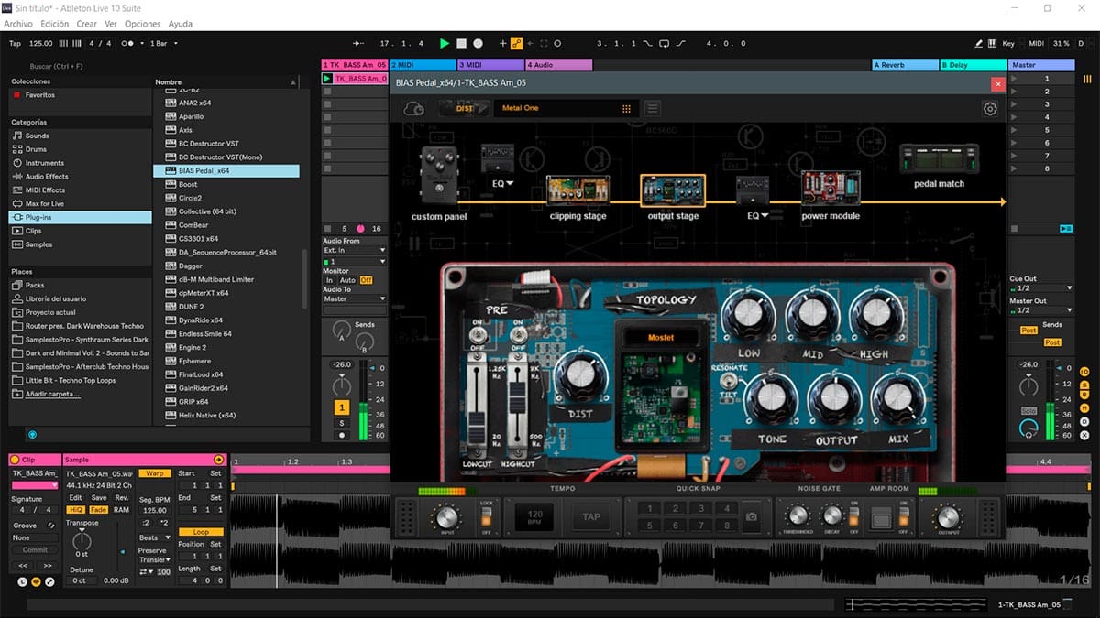Open the warp mode Beats dropdown

(x=155, y=537)
